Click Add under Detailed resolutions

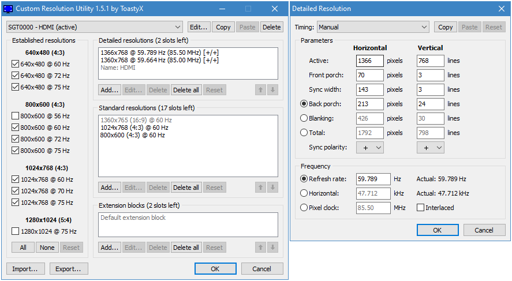109,90
